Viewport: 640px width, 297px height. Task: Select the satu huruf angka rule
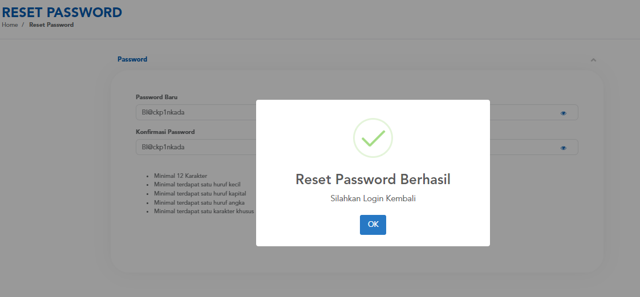[199, 202]
